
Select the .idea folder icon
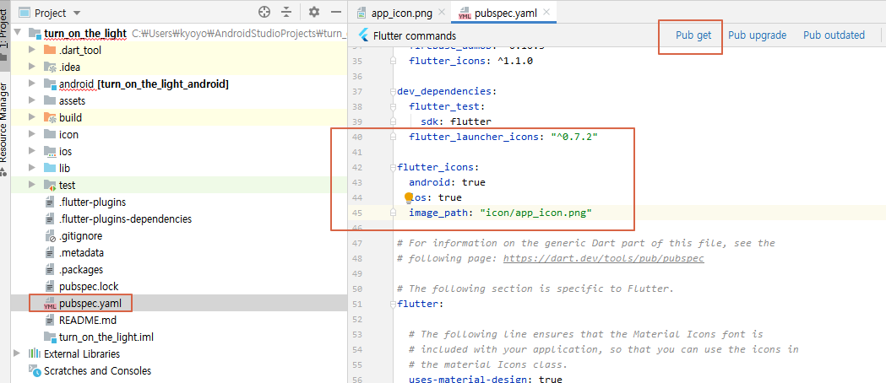(x=49, y=67)
